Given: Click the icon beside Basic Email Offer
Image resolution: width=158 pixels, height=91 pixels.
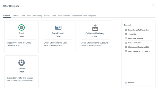Looking at the screenshot, I should pyautogui.click(x=126, y=43).
